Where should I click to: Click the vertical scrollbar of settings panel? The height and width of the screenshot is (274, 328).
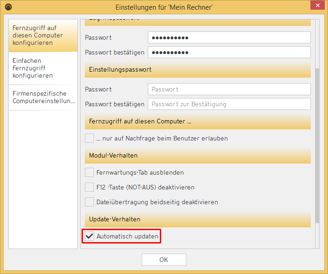click(x=317, y=143)
